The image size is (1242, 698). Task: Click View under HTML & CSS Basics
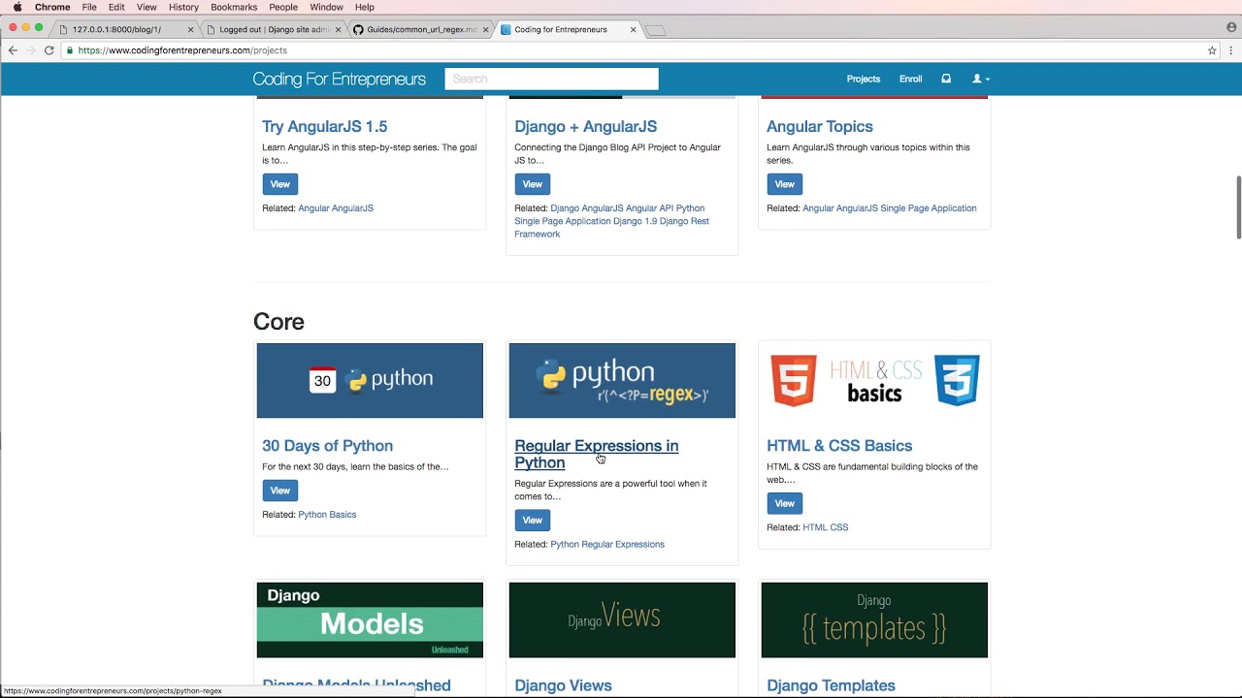pyautogui.click(x=785, y=503)
